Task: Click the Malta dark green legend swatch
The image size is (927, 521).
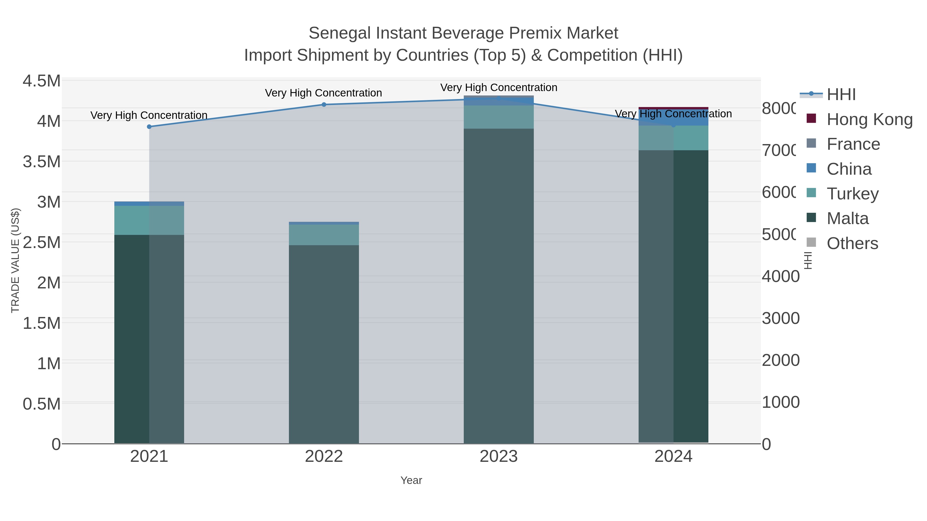Action: [x=811, y=217]
